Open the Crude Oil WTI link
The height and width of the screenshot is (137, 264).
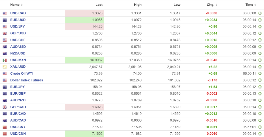click(21, 74)
